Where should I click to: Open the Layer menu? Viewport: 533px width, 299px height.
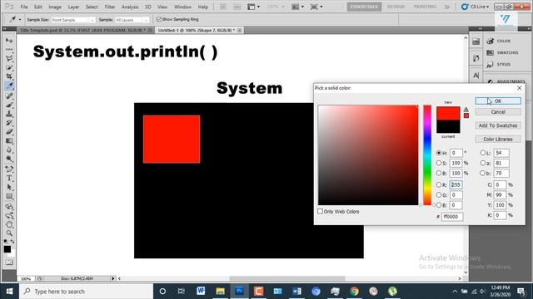(x=73, y=7)
